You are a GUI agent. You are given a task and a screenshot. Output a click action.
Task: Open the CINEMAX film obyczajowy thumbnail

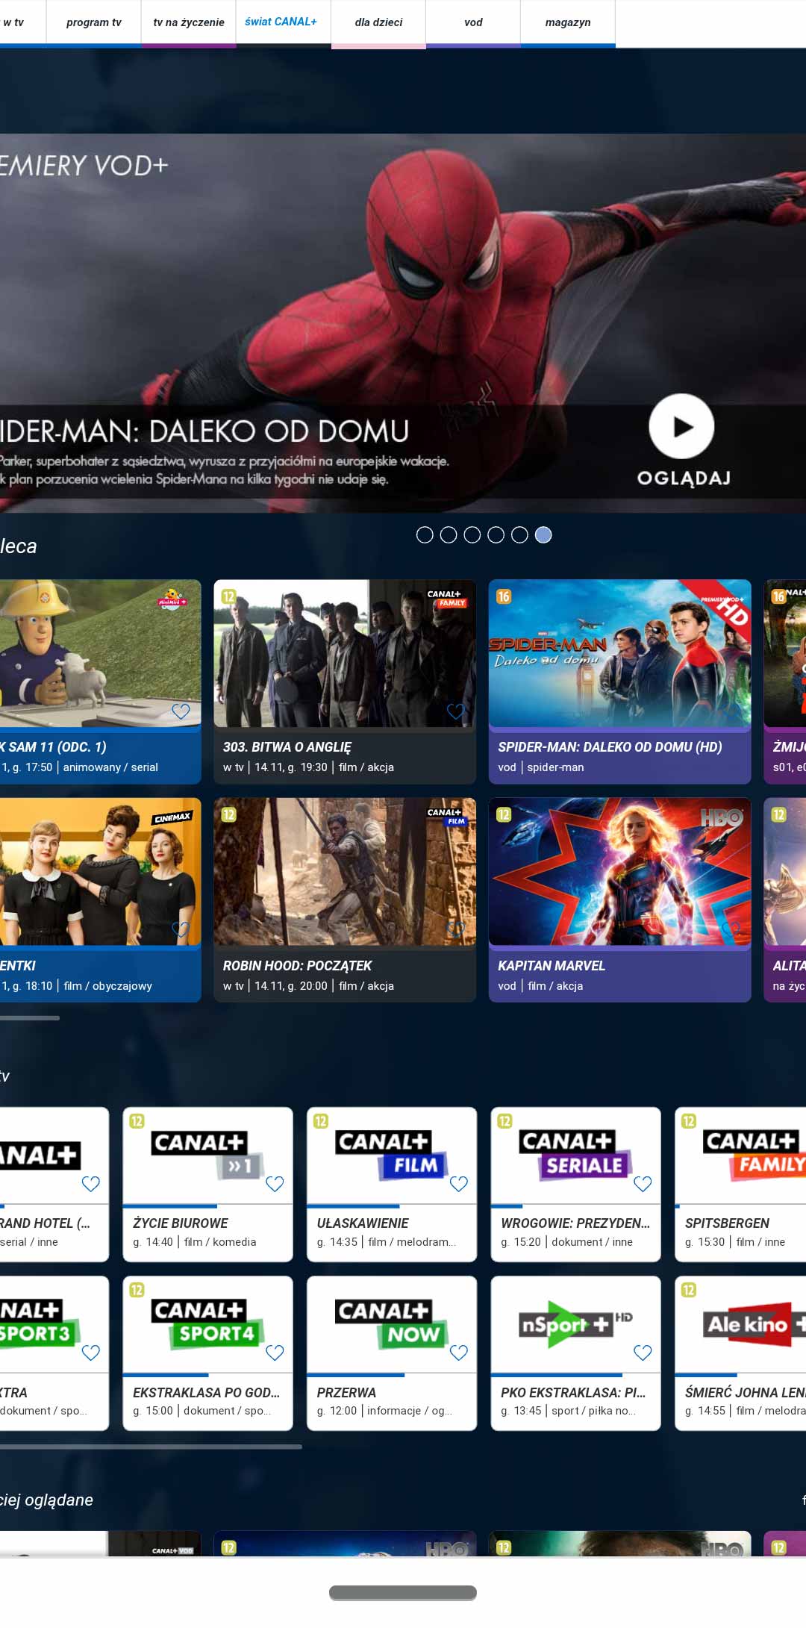coord(101,871)
